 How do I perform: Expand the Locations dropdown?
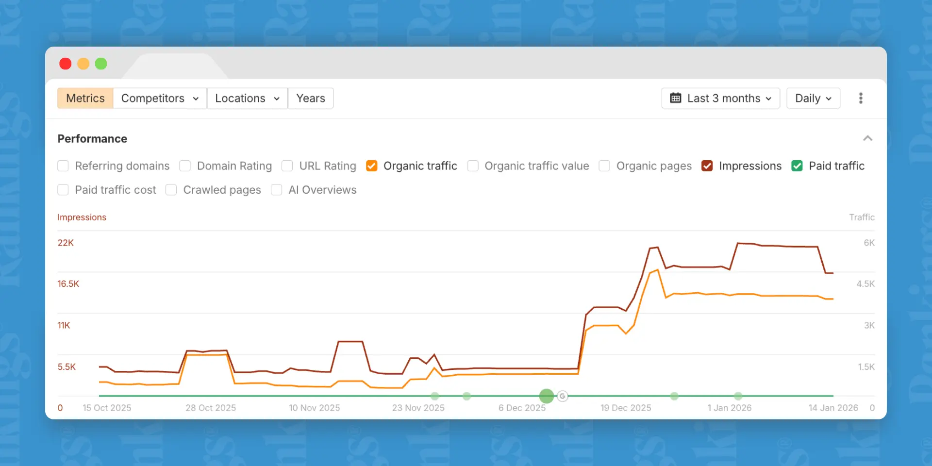click(247, 98)
